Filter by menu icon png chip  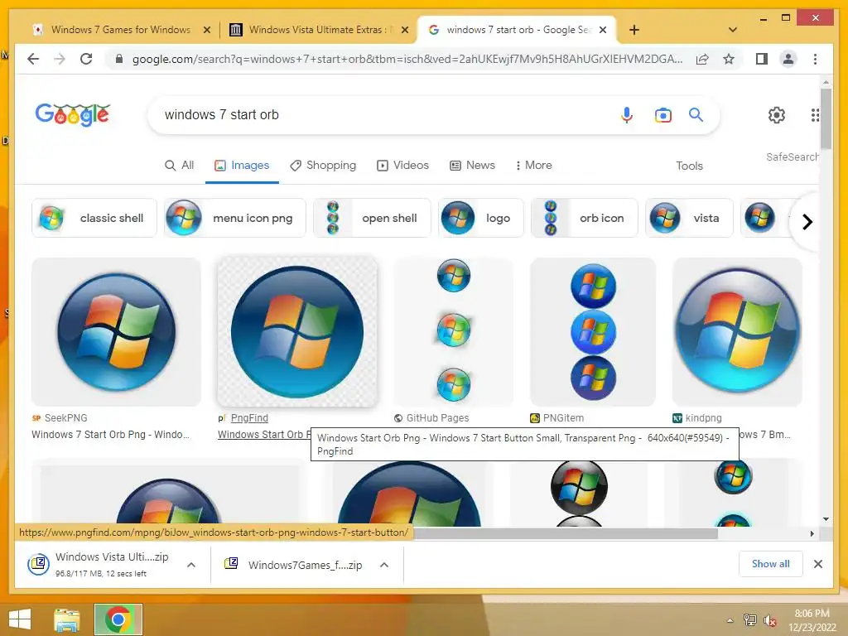point(234,218)
